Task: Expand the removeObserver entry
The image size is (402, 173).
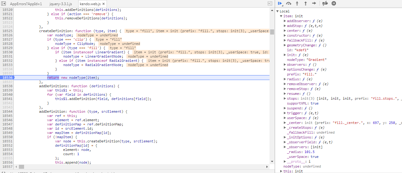Action: (x=285, y=84)
